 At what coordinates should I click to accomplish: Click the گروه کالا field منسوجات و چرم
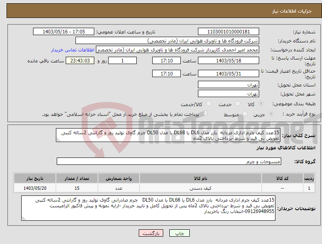click(x=169, y=162)
